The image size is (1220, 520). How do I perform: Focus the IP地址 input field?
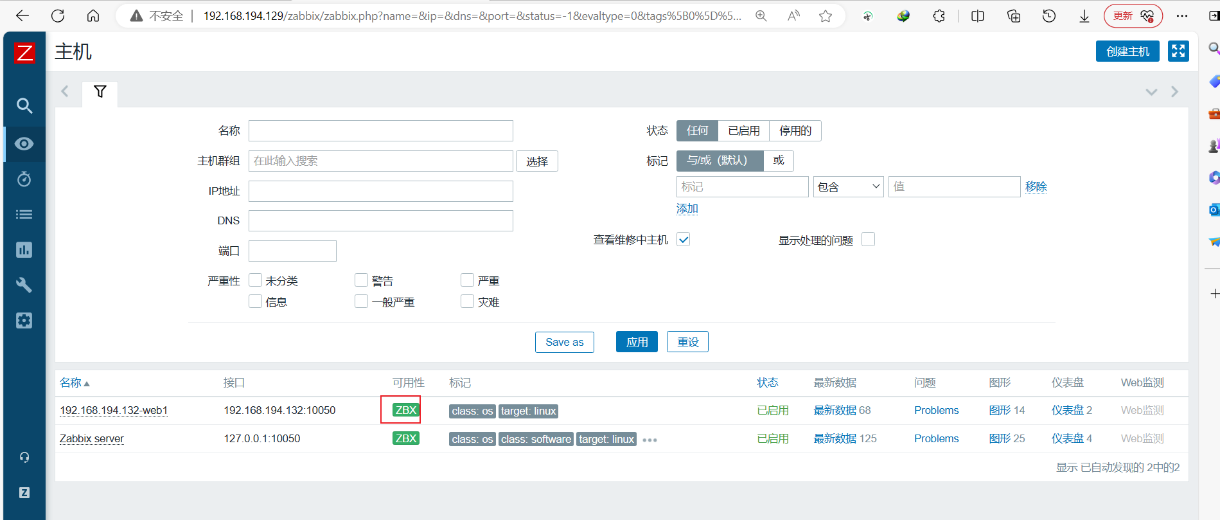click(x=381, y=191)
